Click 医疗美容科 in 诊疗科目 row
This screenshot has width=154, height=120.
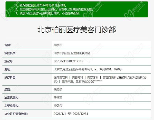pyautogui.click(x=61, y=77)
